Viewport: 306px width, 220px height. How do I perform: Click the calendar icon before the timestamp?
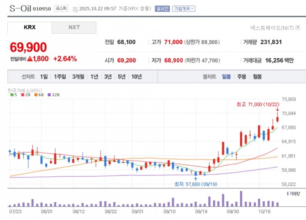75,9
